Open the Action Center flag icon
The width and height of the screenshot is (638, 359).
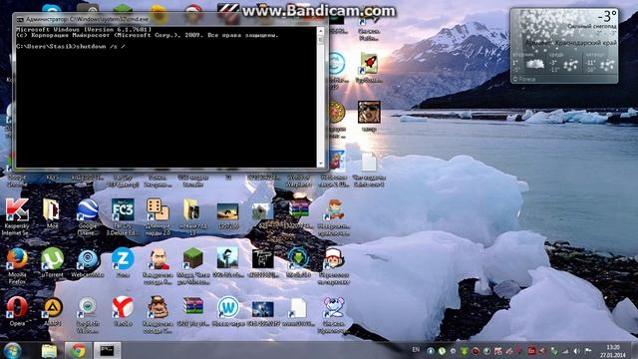[588, 350]
